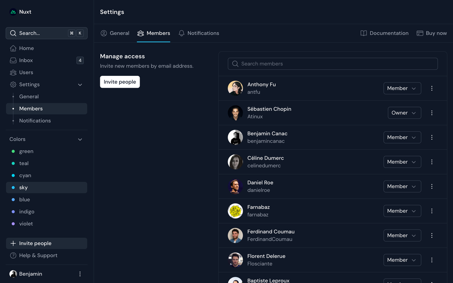Collapse the Colors section
Screen dimensions: 453x283
coord(80,140)
